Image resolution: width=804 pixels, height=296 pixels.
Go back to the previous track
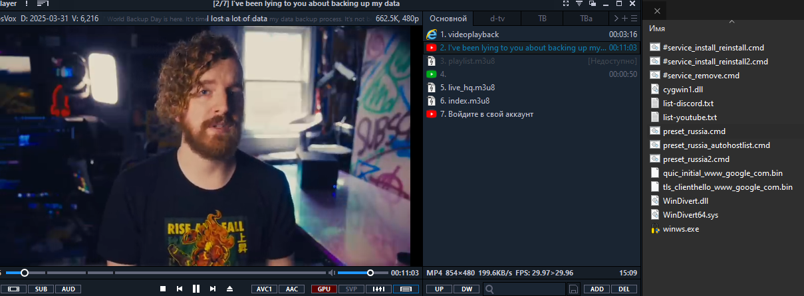(179, 289)
